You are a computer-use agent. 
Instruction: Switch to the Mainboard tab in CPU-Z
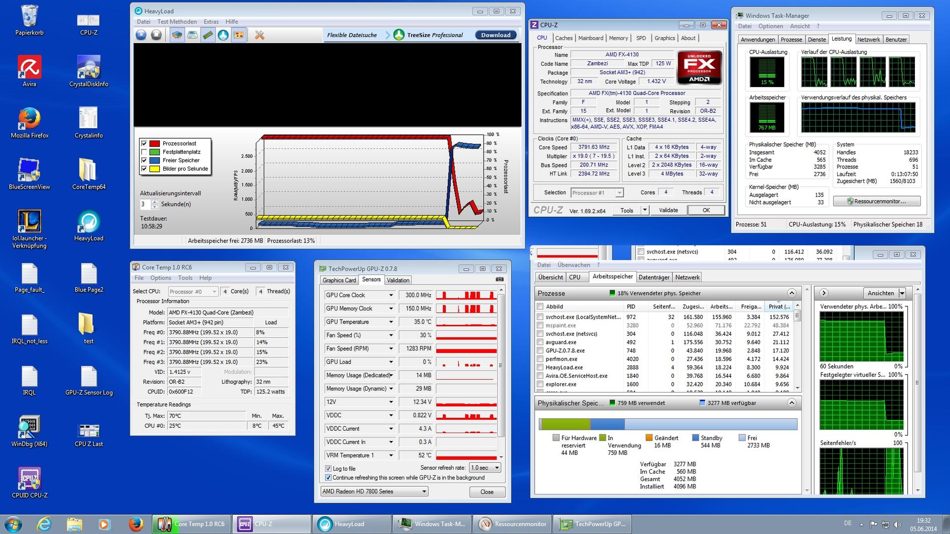591,38
